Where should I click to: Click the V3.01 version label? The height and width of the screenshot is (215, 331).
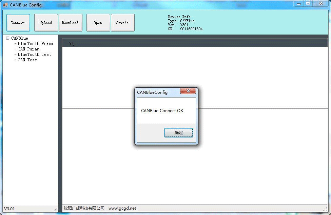(x=9, y=209)
